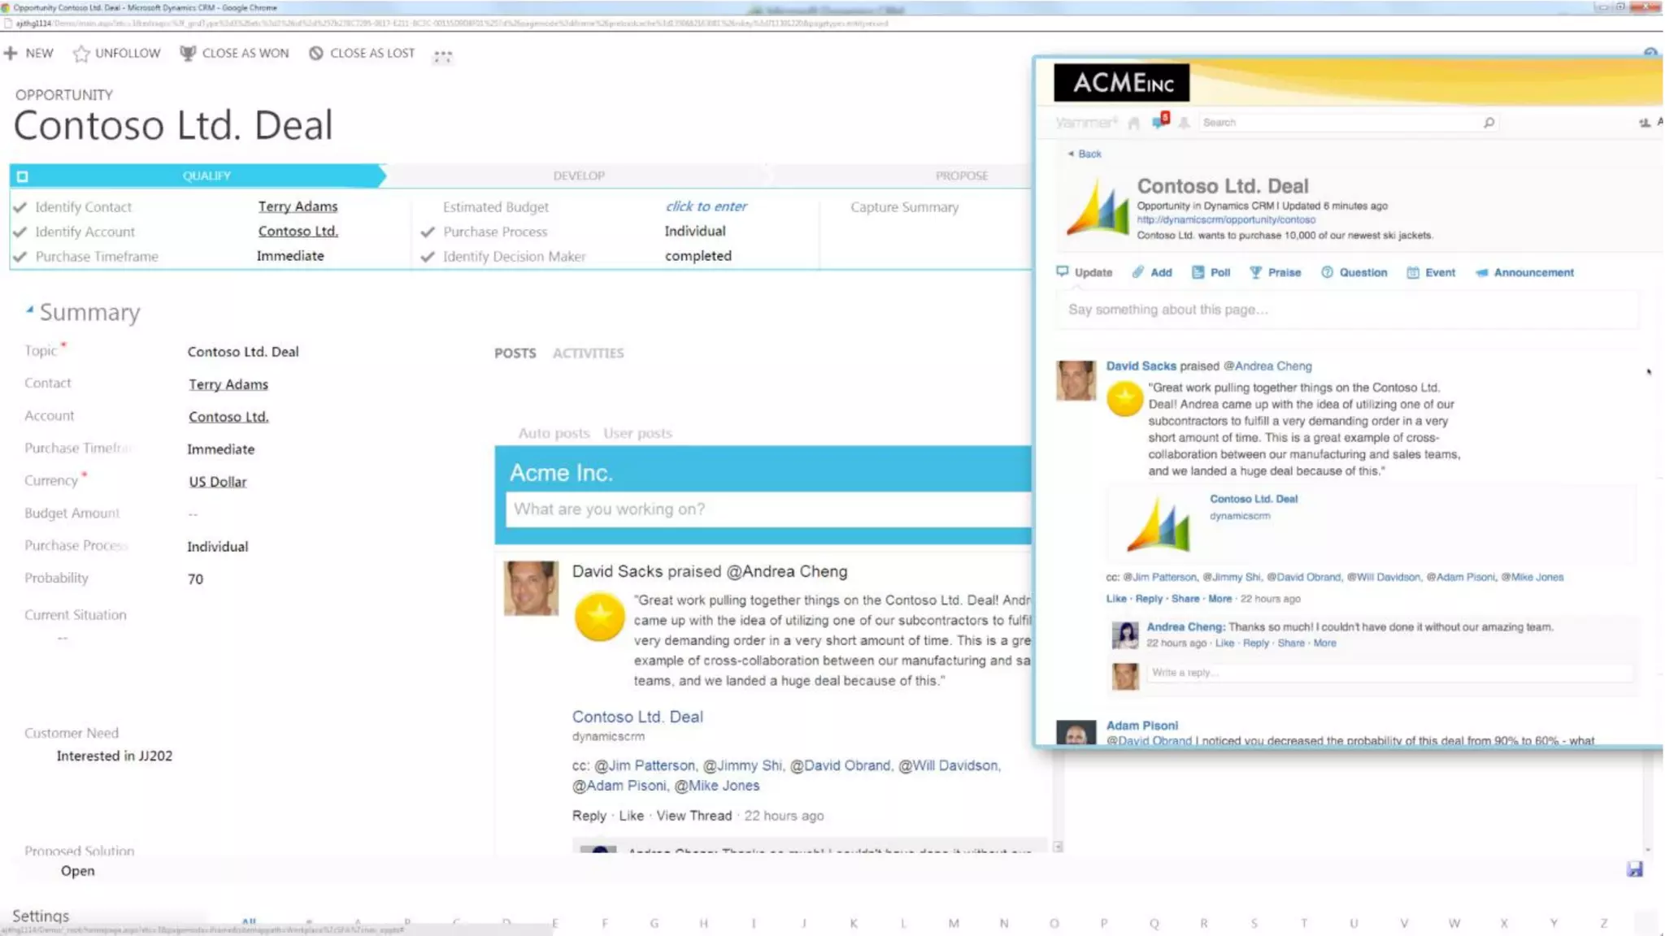Open Yammer messages inbox with red badge
Viewport: 1665px width, 936px height.
(x=1159, y=122)
